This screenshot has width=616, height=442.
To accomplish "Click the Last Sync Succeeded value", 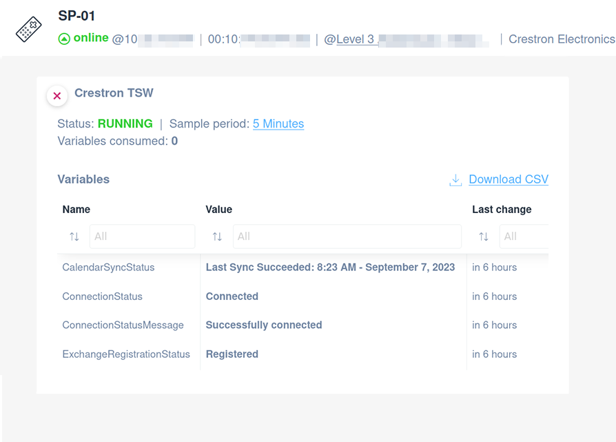I will (330, 268).
